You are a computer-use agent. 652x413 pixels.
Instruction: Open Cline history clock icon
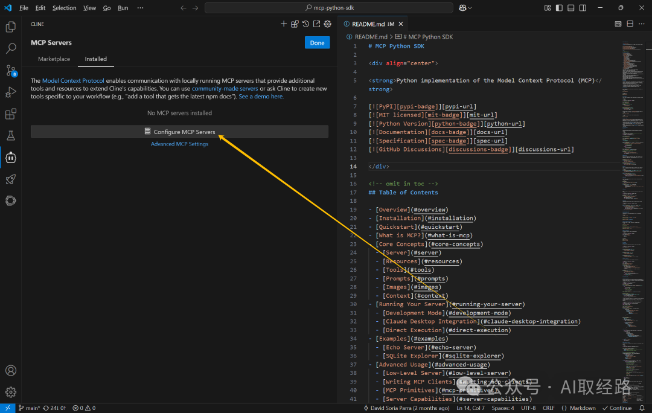pos(305,24)
